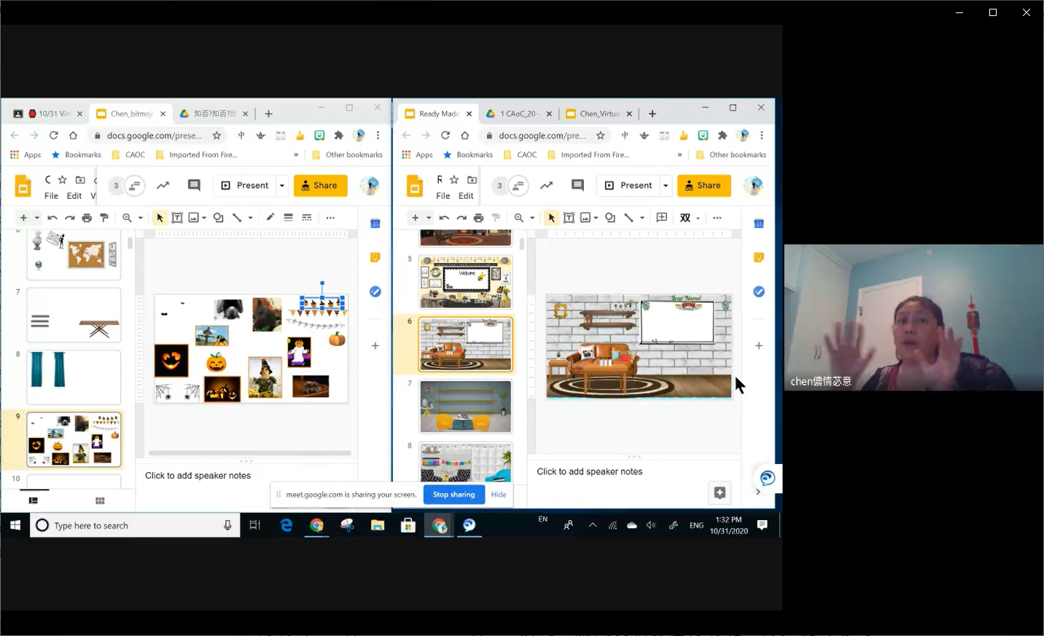The image size is (1044, 636).
Task: Toggle the Select arrow tool
Action: click(159, 217)
